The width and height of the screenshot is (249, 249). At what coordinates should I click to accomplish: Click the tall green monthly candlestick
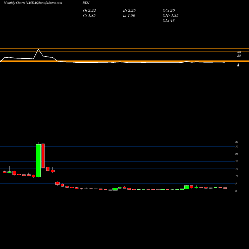pos(38,161)
